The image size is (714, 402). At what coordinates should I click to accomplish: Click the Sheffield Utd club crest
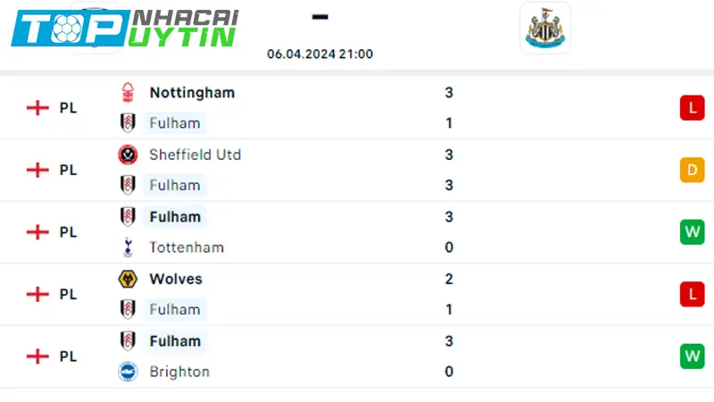tap(128, 155)
